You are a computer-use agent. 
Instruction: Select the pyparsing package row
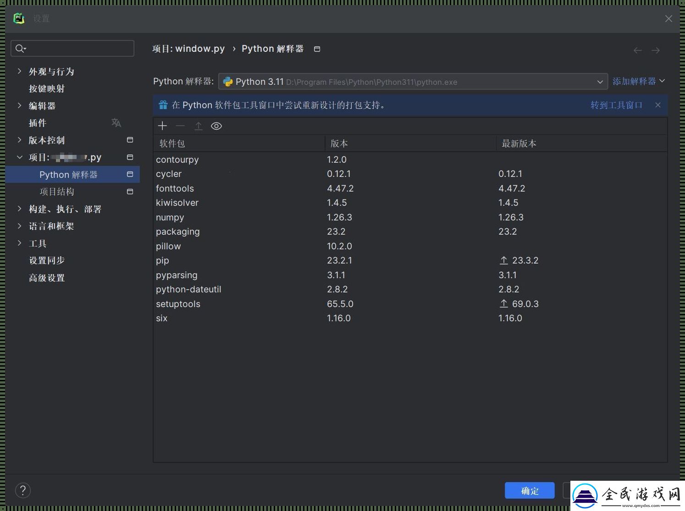[410, 275]
